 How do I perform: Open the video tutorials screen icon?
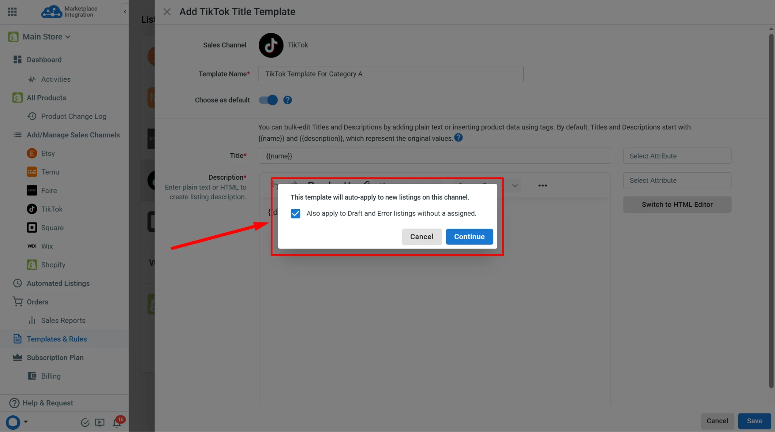click(100, 423)
